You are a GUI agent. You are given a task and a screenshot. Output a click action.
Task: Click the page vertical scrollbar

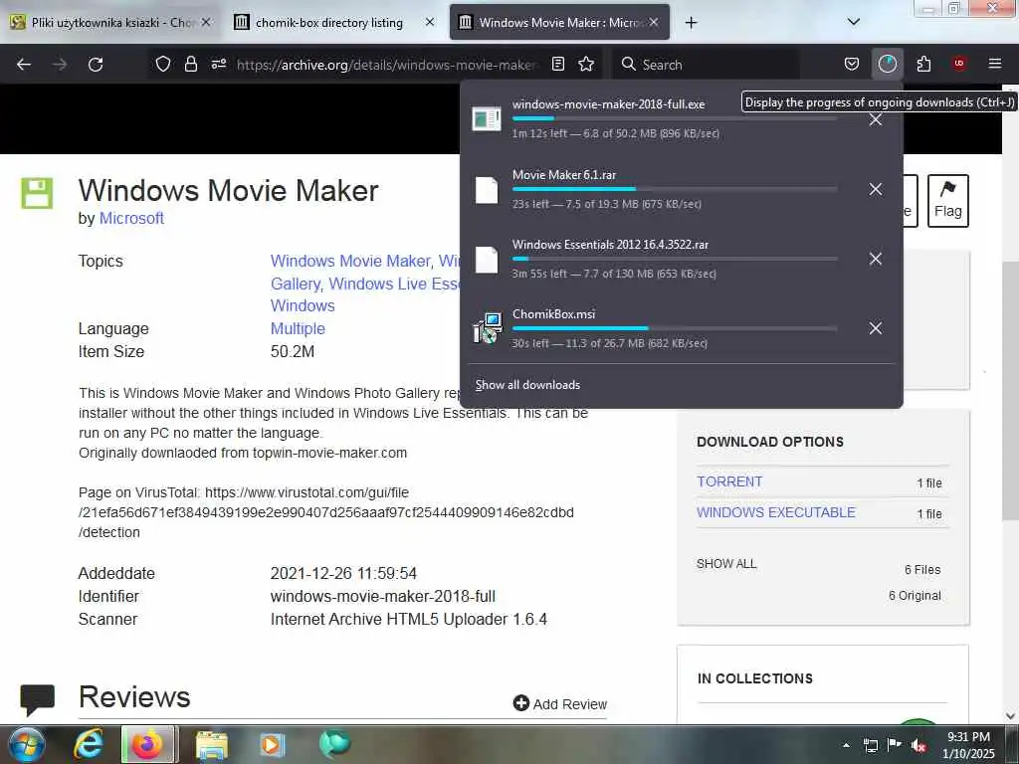[x=1009, y=390]
